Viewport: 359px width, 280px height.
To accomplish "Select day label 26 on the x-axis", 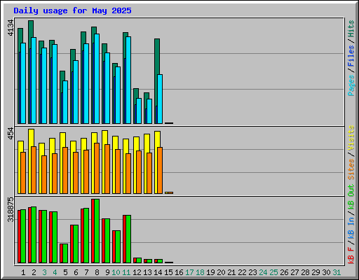I will click(284, 272).
